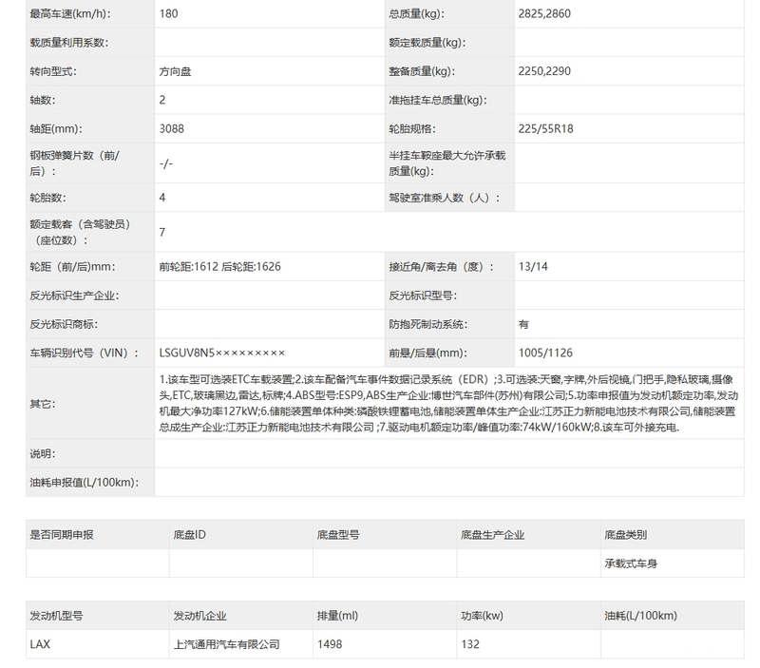Select seating capacity value 7
Viewport: 760px width, 668px height.
pos(162,232)
